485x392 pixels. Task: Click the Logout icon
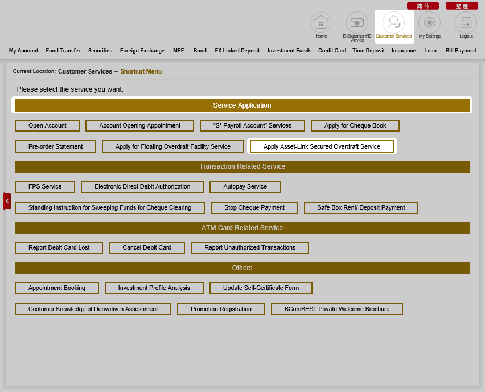(466, 22)
